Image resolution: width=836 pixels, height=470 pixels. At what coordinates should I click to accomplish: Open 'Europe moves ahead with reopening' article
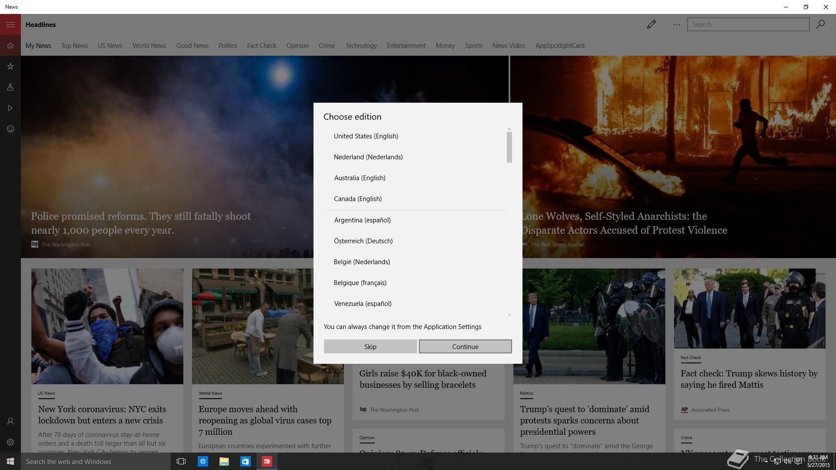265,420
